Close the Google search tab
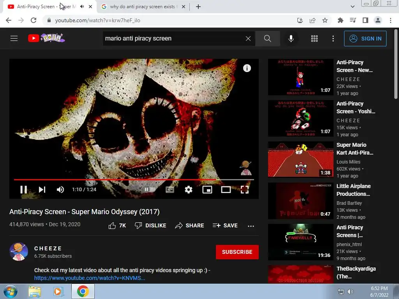The height and width of the screenshot is (299, 399). coord(183,7)
